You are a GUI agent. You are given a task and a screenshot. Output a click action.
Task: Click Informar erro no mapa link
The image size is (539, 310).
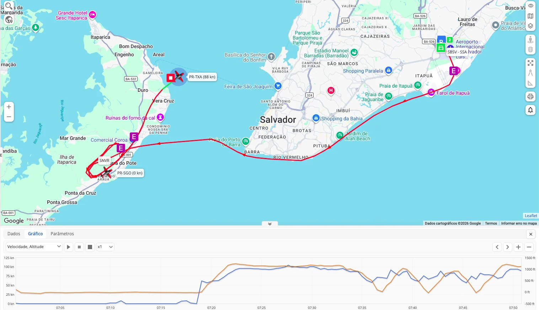[519, 224]
